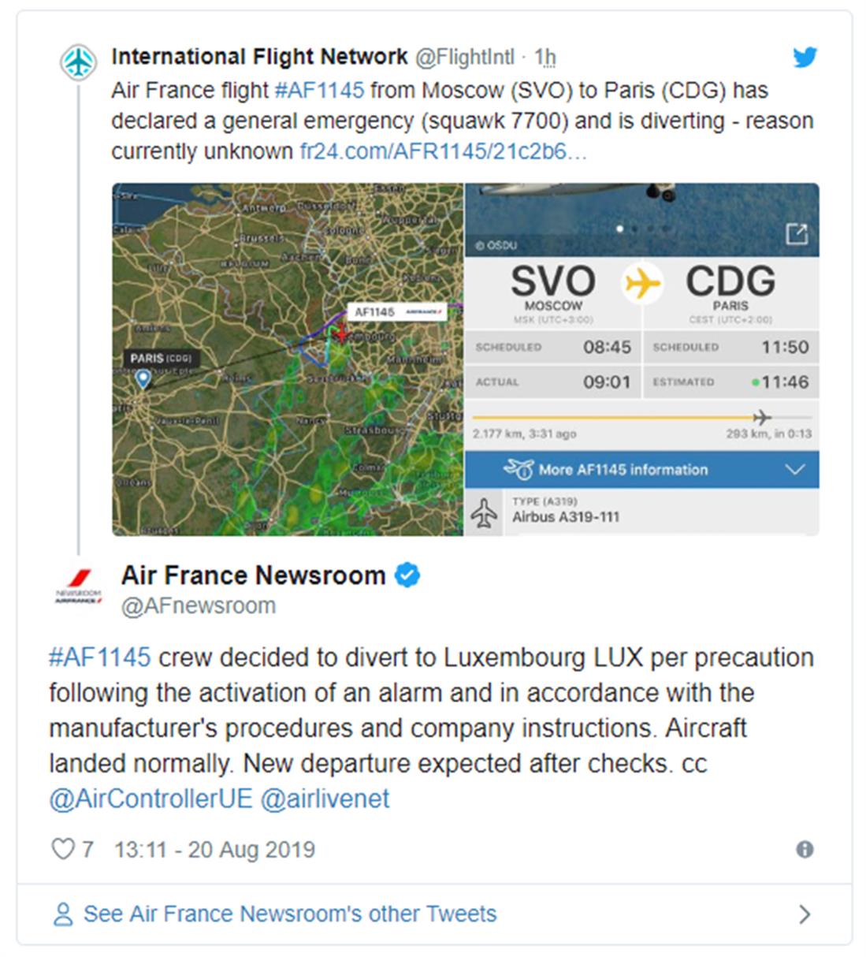
Task: Click the heart like icon
Action: click(62, 849)
